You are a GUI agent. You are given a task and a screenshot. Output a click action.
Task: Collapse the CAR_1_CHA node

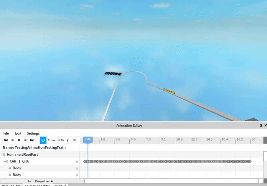[7, 161]
